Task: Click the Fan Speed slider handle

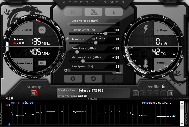Action: (x=69, y=70)
